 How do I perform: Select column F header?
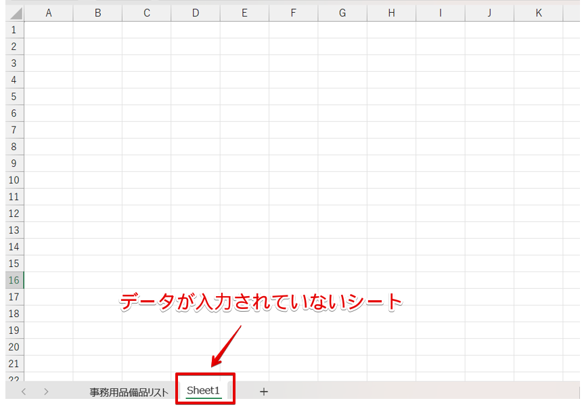pyautogui.click(x=293, y=12)
